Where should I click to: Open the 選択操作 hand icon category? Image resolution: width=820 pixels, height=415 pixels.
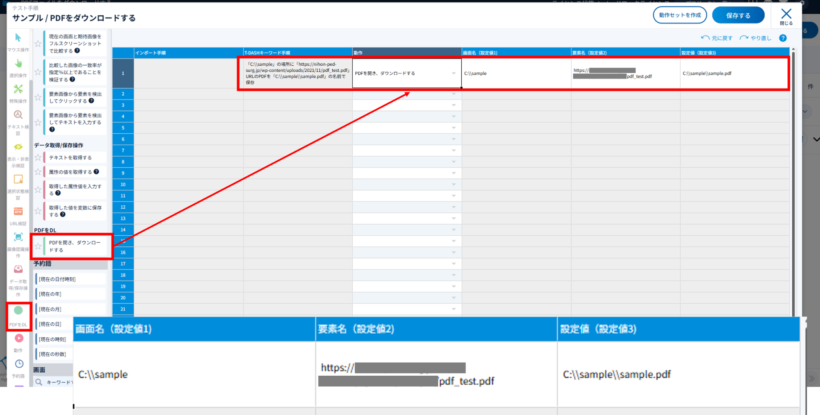[x=18, y=64]
